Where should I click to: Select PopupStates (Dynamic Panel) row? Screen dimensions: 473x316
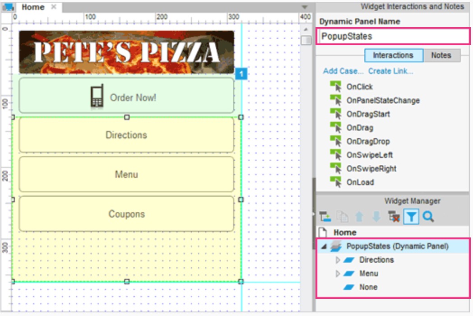[x=393, y=246]
